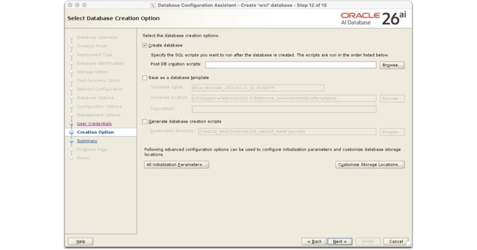Jump to Summary step link
477x250 pixels.
point(87,141)
